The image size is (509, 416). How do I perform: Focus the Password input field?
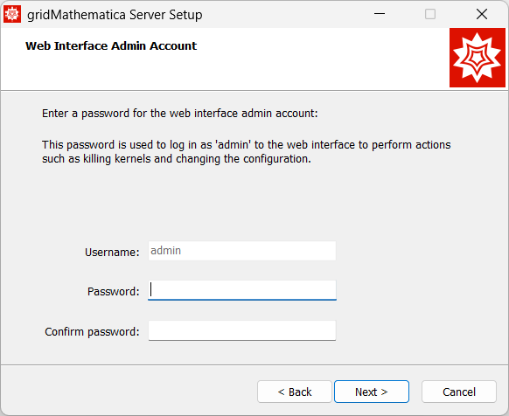click(x=242, y=290)
